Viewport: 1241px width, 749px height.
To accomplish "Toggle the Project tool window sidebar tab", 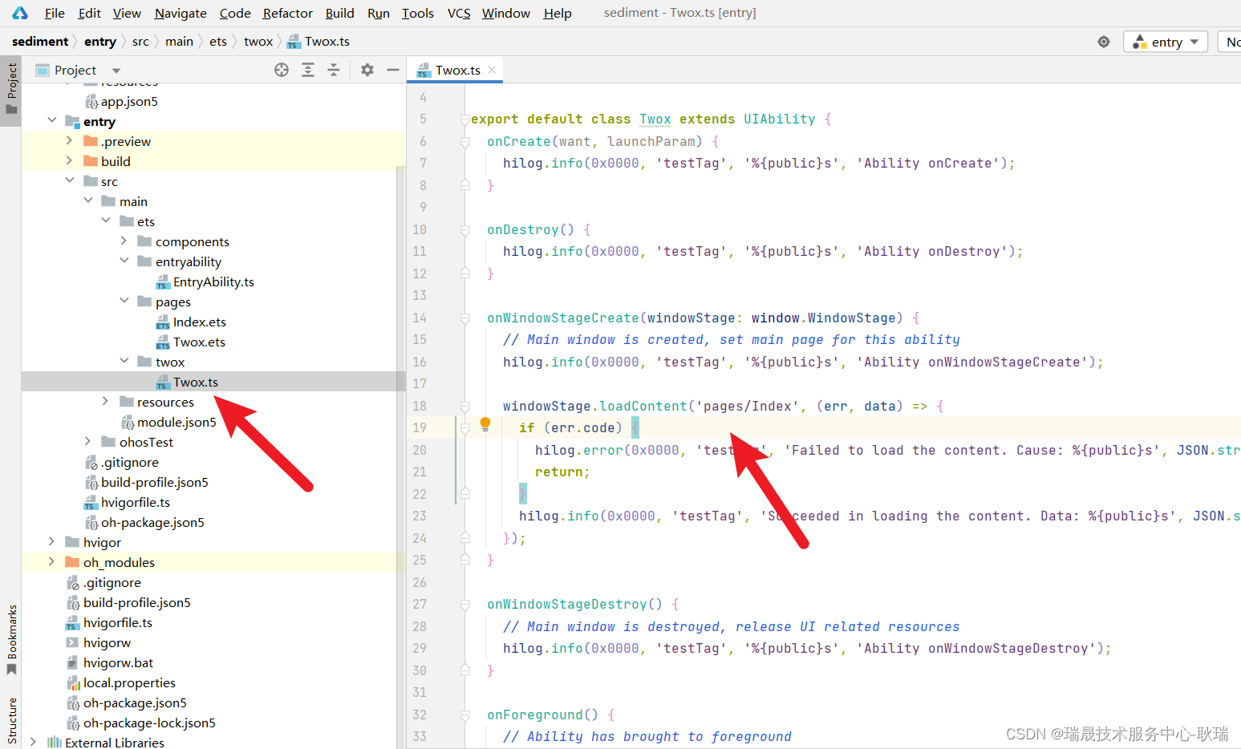I will point(11,90).
